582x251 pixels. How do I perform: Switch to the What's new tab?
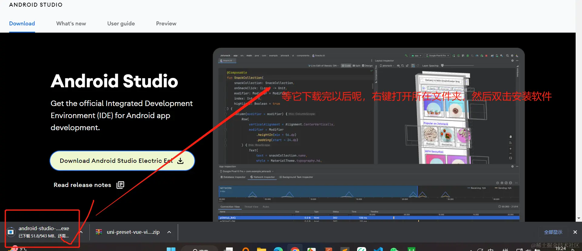pyautogui.click(x=71, y=24)
